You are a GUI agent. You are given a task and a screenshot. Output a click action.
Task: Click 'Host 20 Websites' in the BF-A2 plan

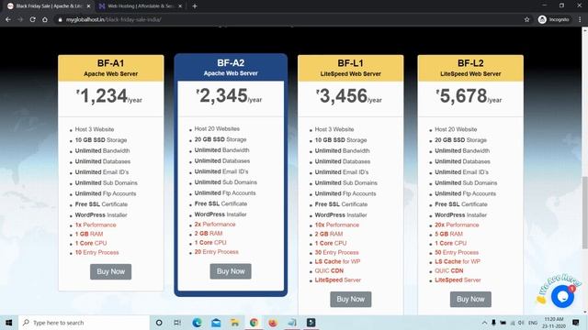[217, 128]
